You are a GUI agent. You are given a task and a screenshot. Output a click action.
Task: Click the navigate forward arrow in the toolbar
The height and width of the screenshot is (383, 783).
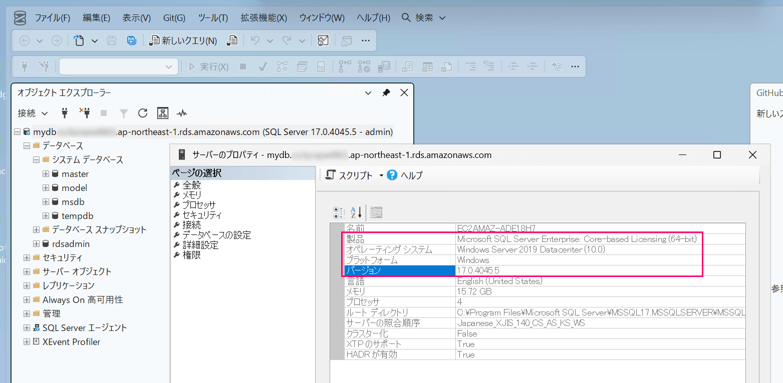click(x=57, y=41)
